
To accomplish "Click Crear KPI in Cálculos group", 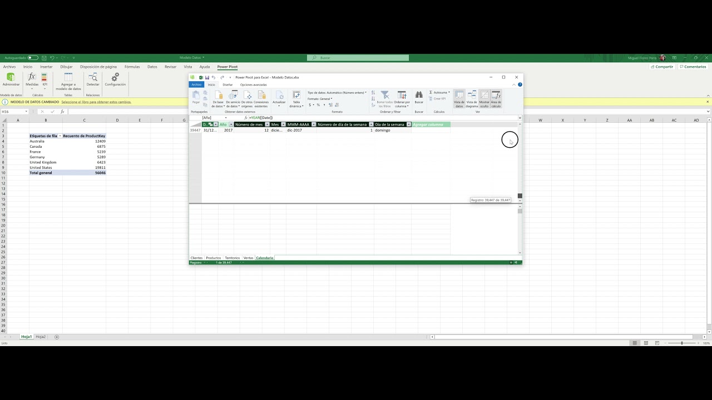I will (437, 98).
